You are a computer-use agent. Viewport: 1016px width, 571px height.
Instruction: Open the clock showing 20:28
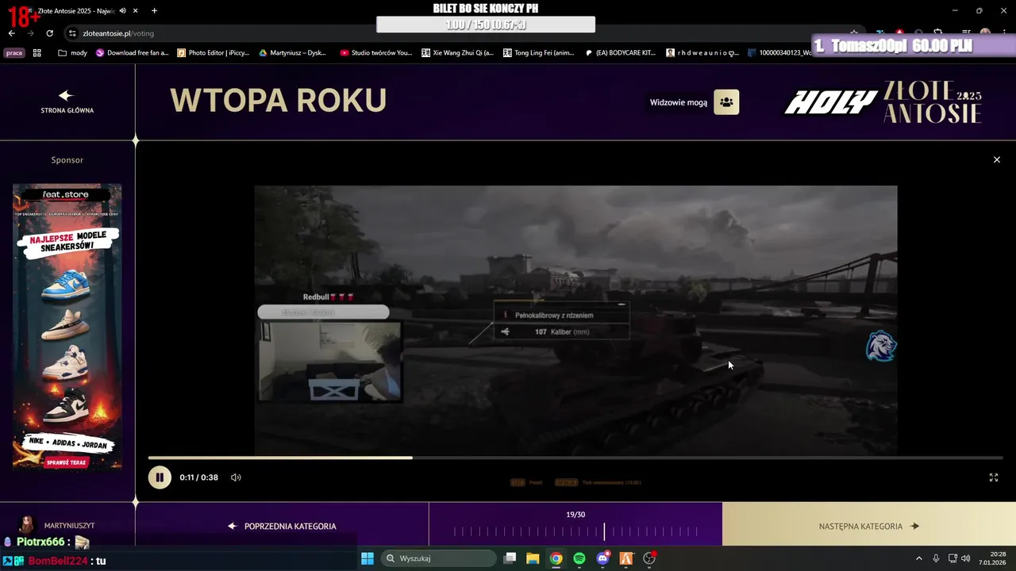pos(991,558)
